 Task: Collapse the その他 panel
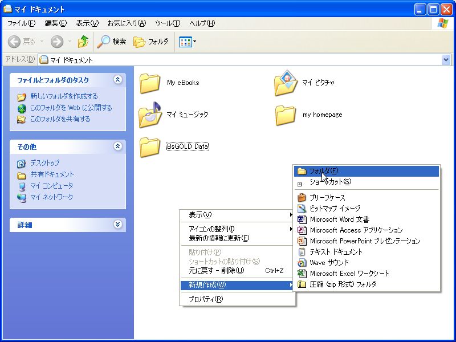pyautogui.click(x=117, y=146)
